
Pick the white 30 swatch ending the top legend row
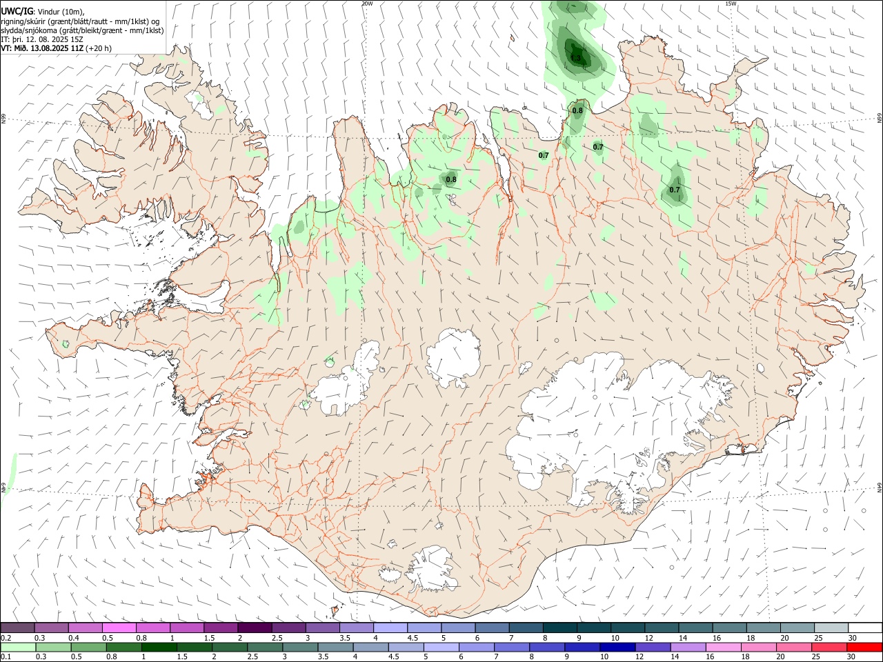864,628
